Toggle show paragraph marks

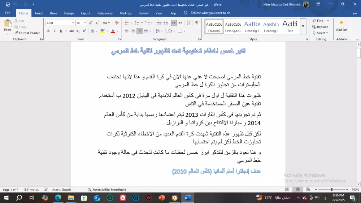(x=196, y=23)
